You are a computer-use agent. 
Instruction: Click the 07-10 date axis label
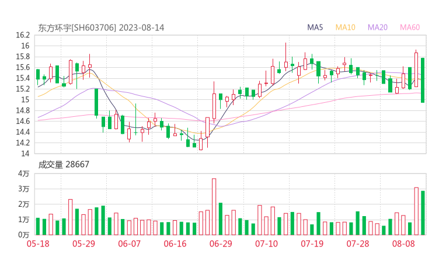pyautogui.click(x=266, y=244)
